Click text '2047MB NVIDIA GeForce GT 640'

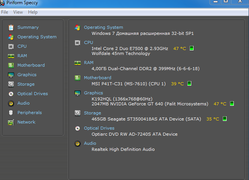point(127,104)
